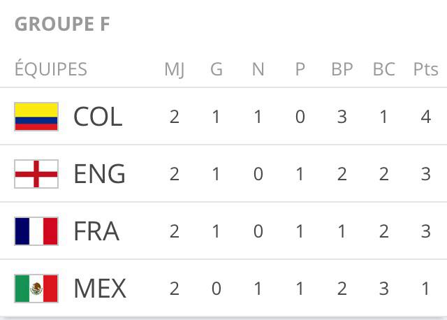This screenshot has width=447, height=320.
Task: Click the Colombia flag icon
Action: pos(36,117)
